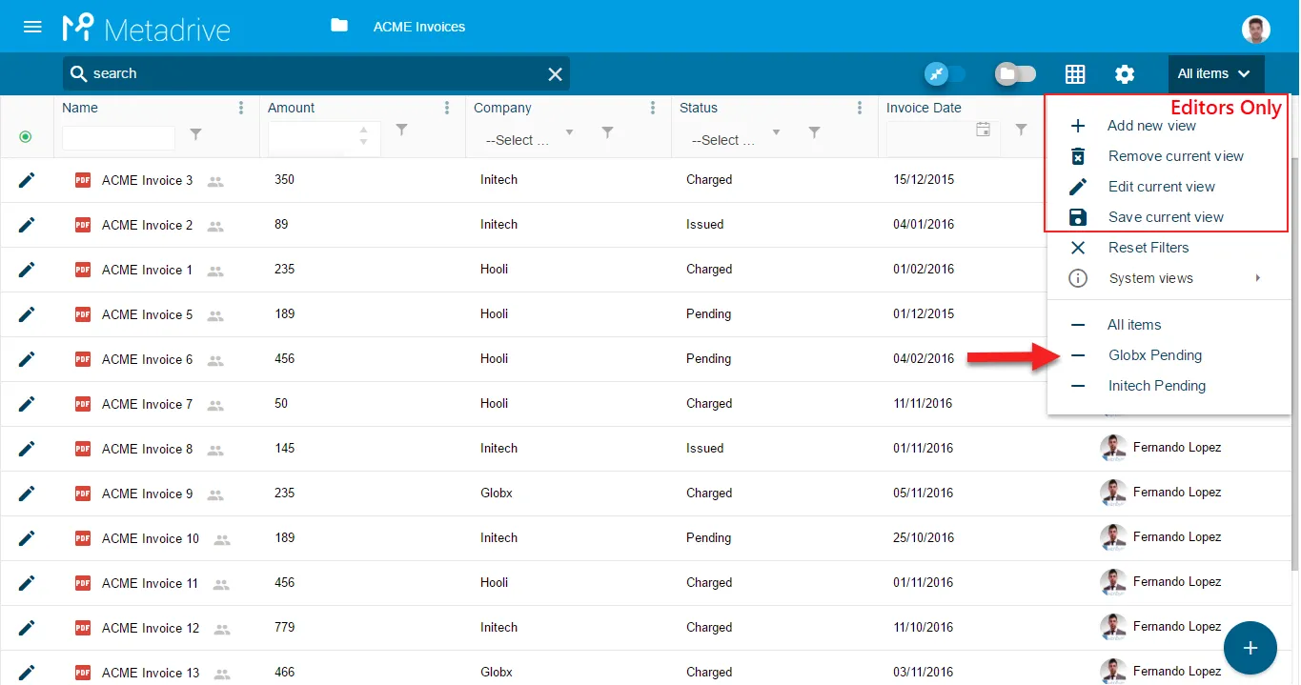Image resolution: width=1301 pixels, height=685 pixels.
Task: Click the Company column filter icon
Action: [x=607, y=133]
